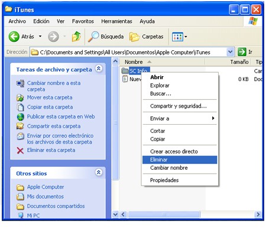Go up one folder level icon
The width and height of the screenshot is (266, 237).
pos(76,37)
